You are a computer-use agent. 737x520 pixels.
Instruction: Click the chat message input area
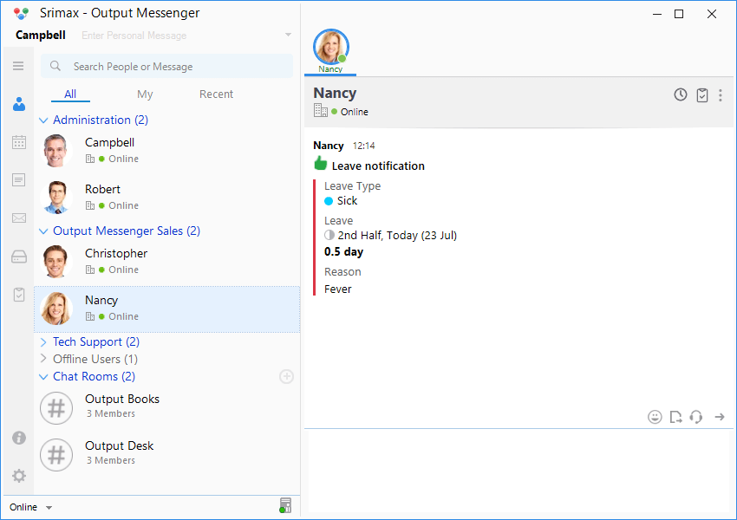(519, 471)
